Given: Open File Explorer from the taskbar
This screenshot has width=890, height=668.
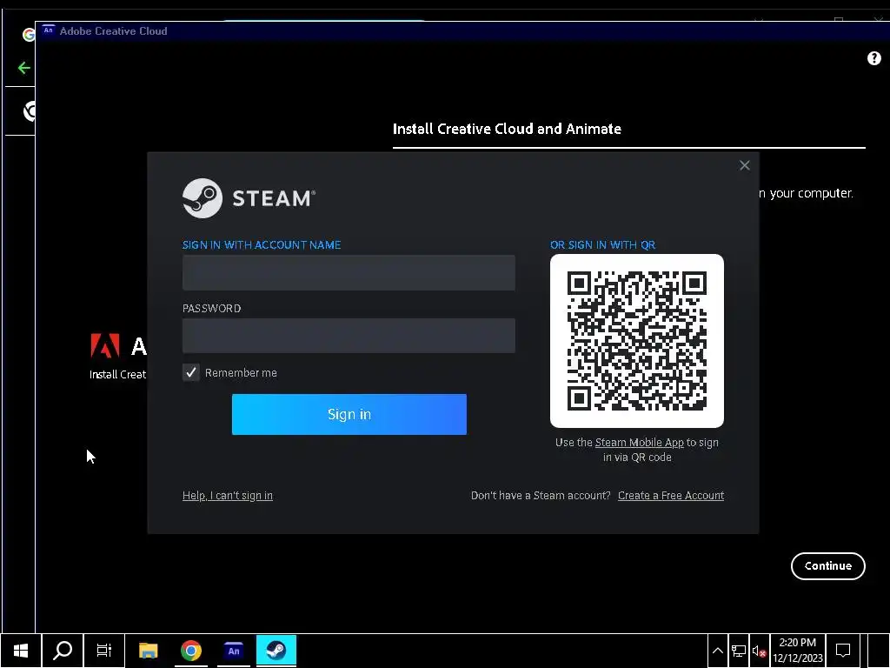Looking at the screenshot, I should tap(148, 651).
